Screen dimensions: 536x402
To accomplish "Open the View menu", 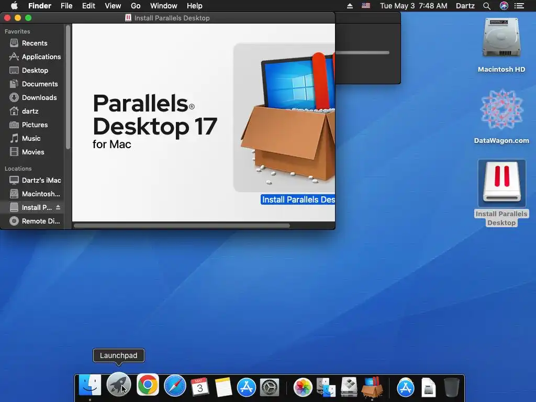I will [x=113, y=6].
